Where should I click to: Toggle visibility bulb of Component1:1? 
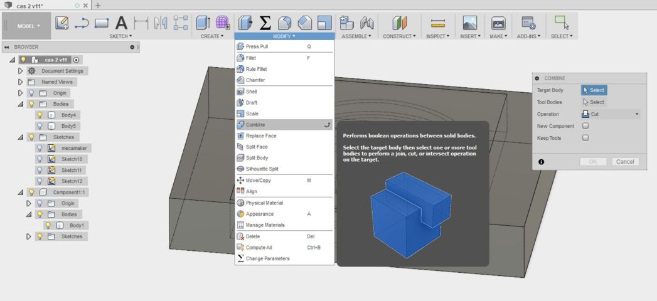[x=31, y=193]
